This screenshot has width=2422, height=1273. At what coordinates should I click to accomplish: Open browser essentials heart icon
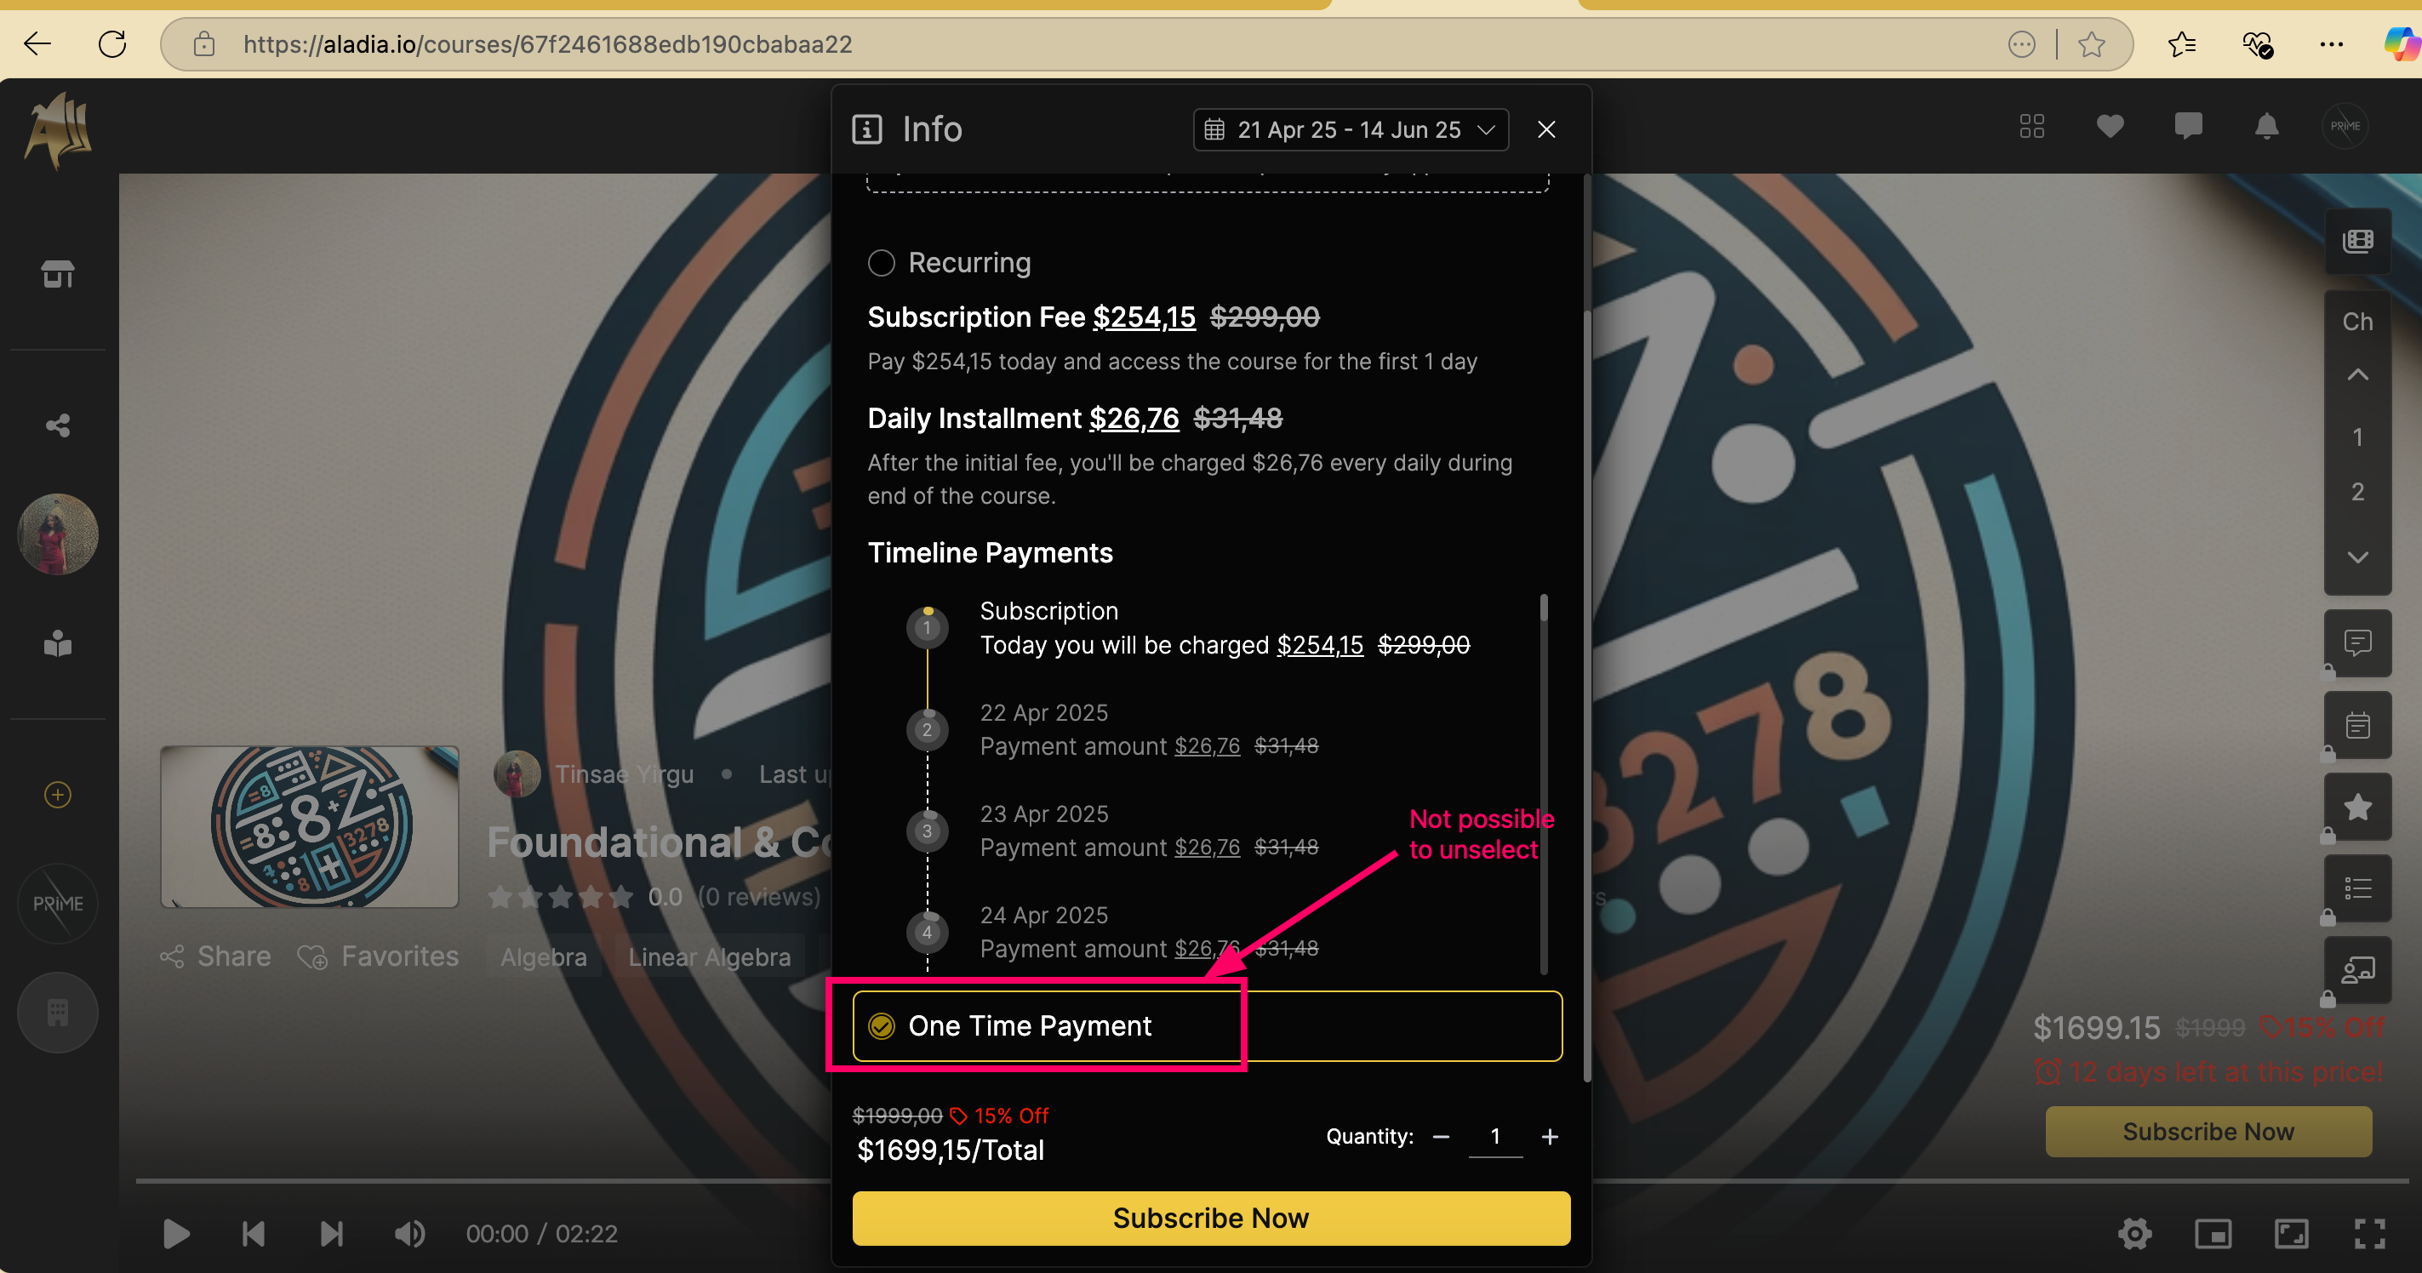2257,44
